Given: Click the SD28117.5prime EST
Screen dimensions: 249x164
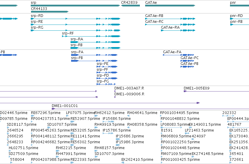Looking at the screenshot, I should (8, 127).
